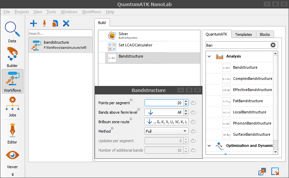The width and height of the screenshot is (289, 178).
Task: Open the Viewer eye icon
Action: (12, 155)
